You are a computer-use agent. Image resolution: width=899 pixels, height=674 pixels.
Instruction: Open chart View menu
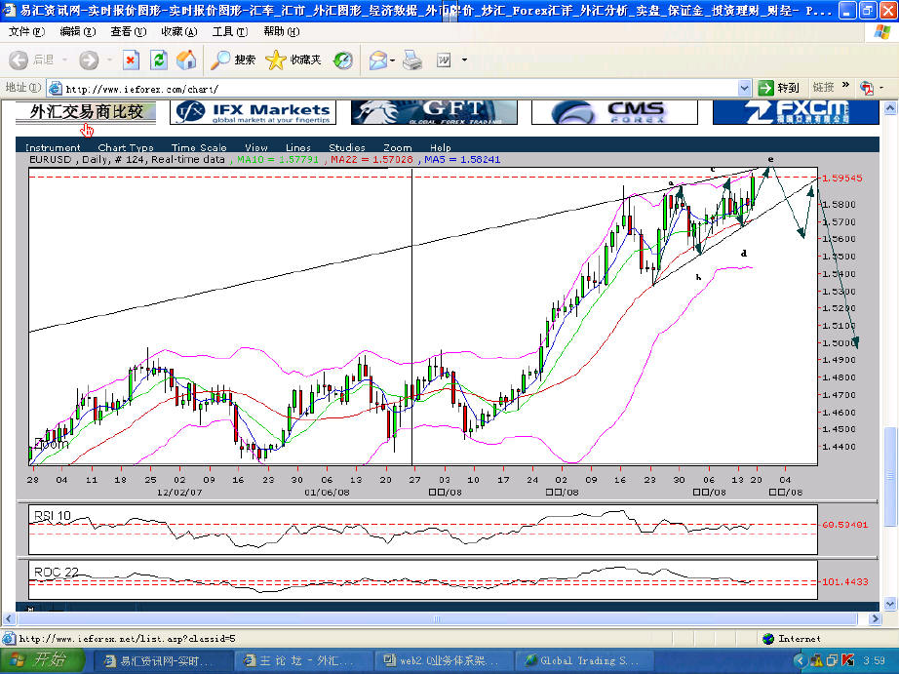click(x=256, y=147)
